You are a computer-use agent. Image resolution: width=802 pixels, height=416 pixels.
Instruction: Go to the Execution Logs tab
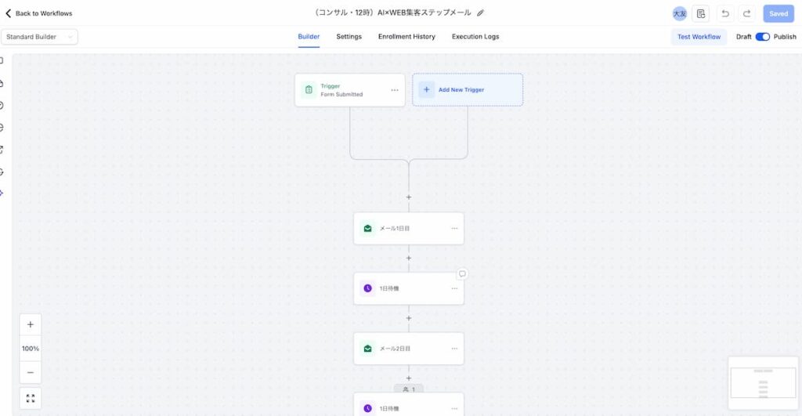click(x=475, y=37)
